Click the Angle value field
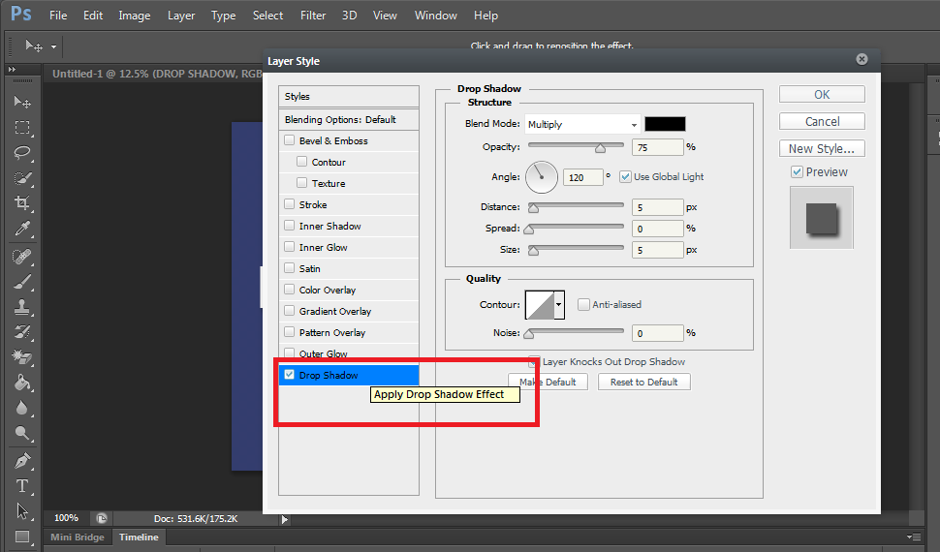The width and height of the screenshot is (940, 552). click(x=582, y=177)
